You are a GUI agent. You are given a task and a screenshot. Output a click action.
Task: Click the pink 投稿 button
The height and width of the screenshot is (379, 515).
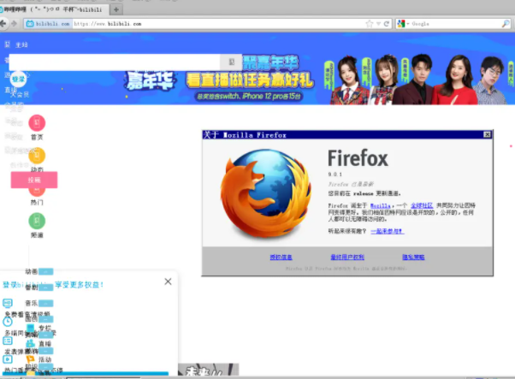click(34, 180)
